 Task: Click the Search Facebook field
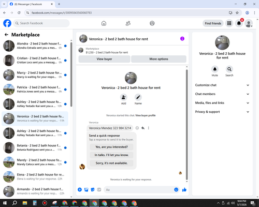pyautogui.click(x=41, y=23)
